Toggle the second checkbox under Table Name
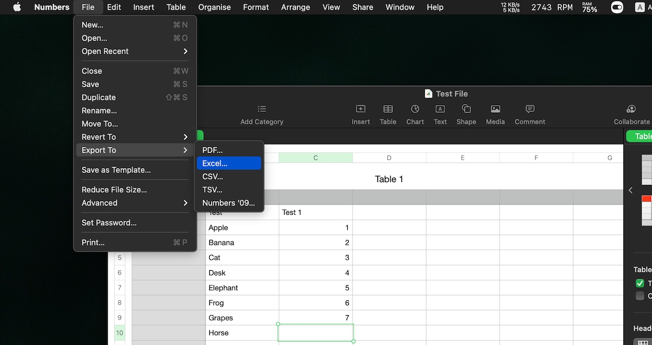This screenshot has height=345, width=652. pos(640,296)
